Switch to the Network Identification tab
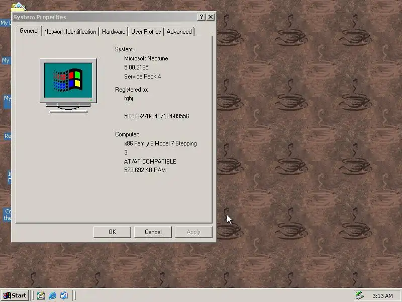Image resolution: width=402 pixels, height=302 pixels. pyautogui.click(x=70, y=32)
